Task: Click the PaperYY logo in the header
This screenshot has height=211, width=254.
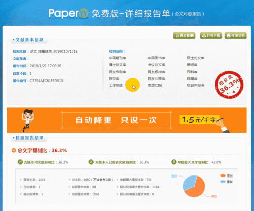Action: [69, 13]
